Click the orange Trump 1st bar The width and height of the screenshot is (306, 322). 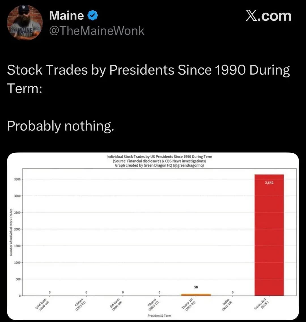[x=196, y=295]
